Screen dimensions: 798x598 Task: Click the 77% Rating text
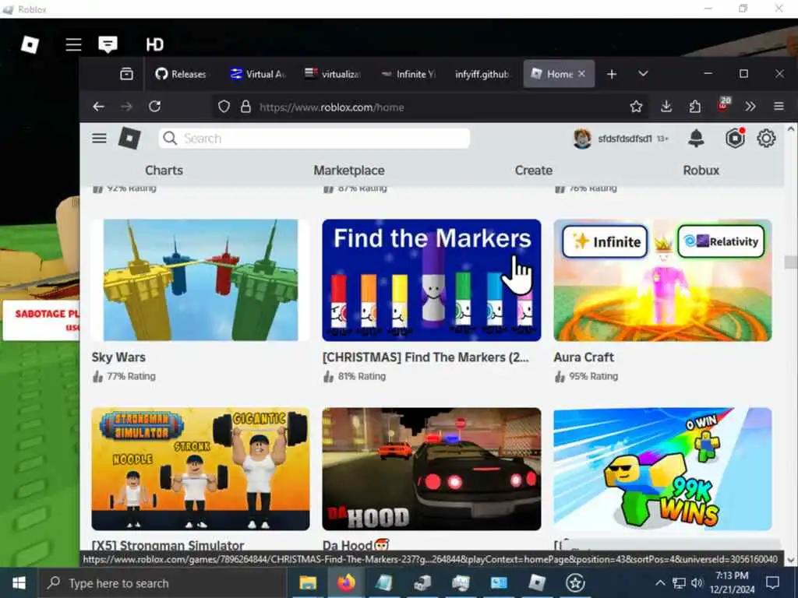pyautogui.click(x=131, y=376)
